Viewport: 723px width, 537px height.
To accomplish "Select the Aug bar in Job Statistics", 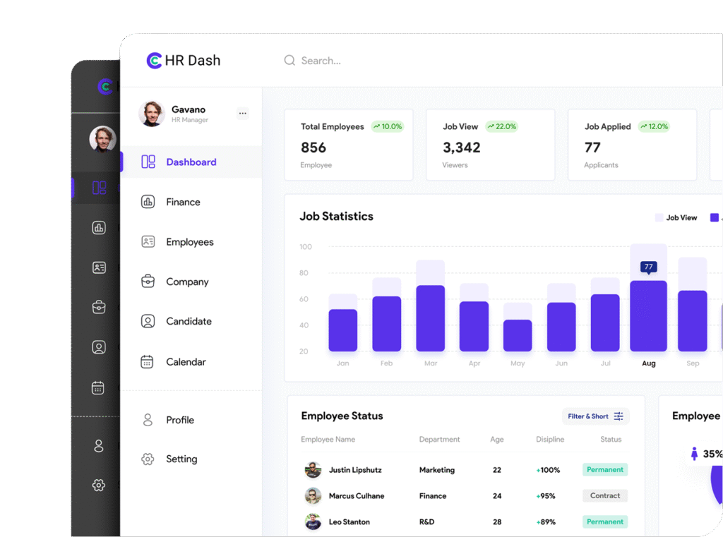I will [x=648, y=315].
